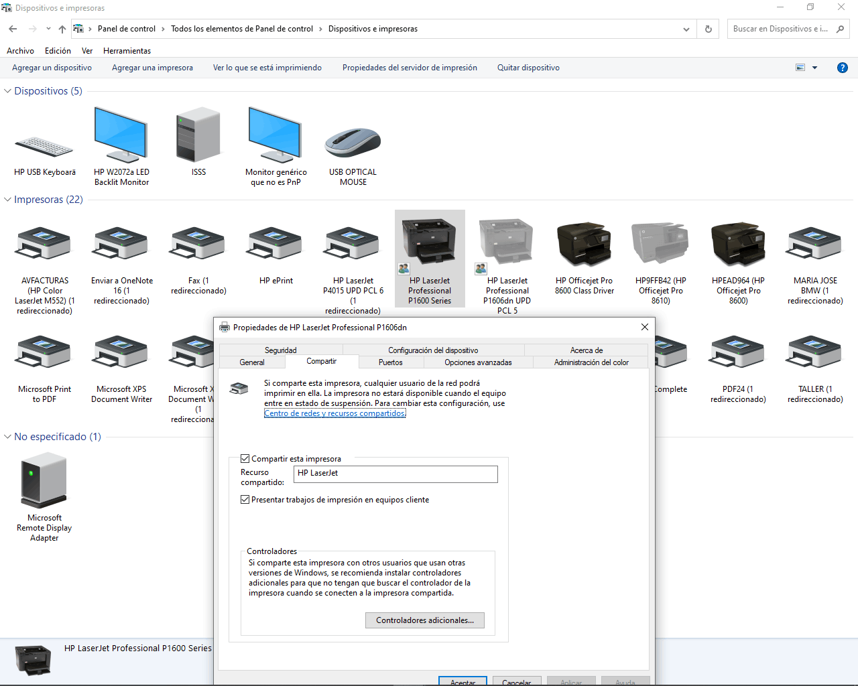
Task: Select the TALLER (1 redireccionado) printer icon
Action: pyautogui.click(x=815, y=353)
